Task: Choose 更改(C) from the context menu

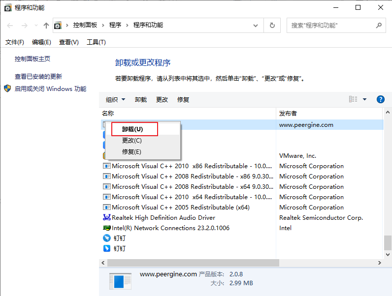Action: tap(143, 141)
